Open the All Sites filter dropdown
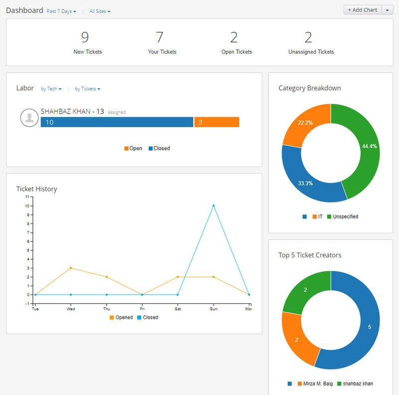Screen dimensions: 399x395 tap(99, 11)
